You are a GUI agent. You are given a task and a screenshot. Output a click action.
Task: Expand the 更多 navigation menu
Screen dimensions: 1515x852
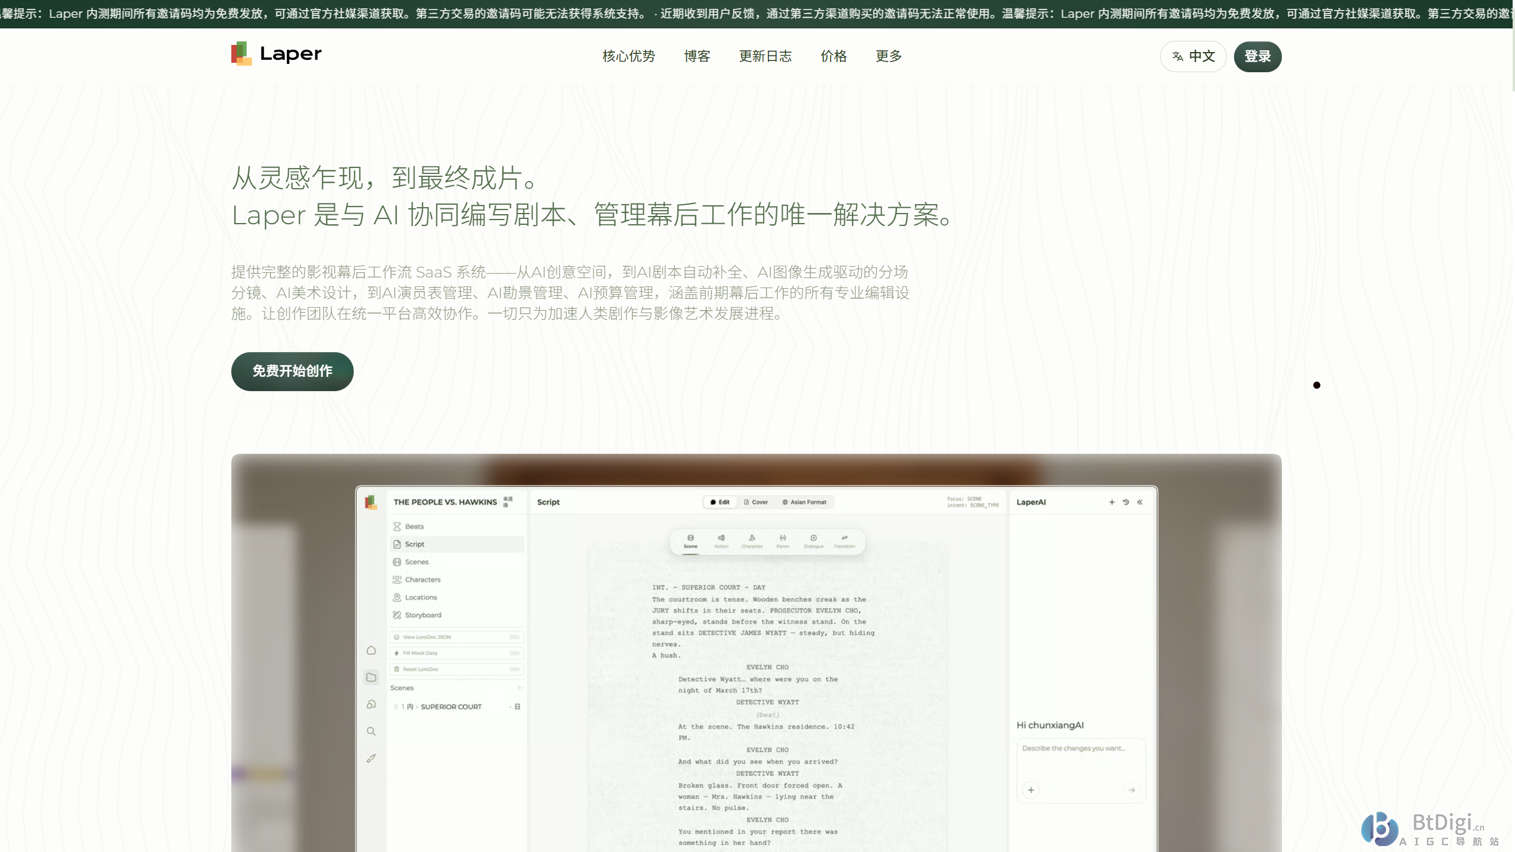point(889,57)
